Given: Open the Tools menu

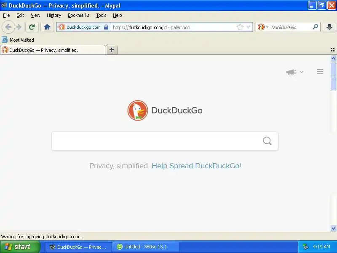Looking at the screenshot, I should coord(101,15).
